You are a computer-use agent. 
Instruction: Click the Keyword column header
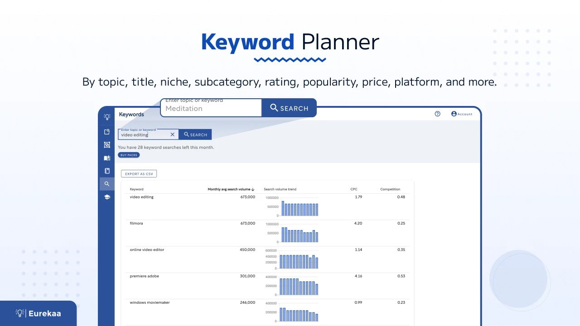[x=136, y=189]
